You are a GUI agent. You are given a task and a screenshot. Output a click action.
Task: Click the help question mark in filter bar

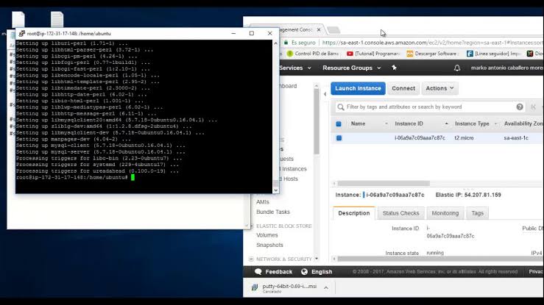[520, 107]
